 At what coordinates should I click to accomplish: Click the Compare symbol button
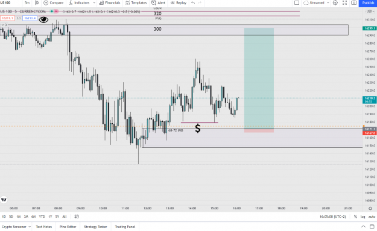point(53,3)
